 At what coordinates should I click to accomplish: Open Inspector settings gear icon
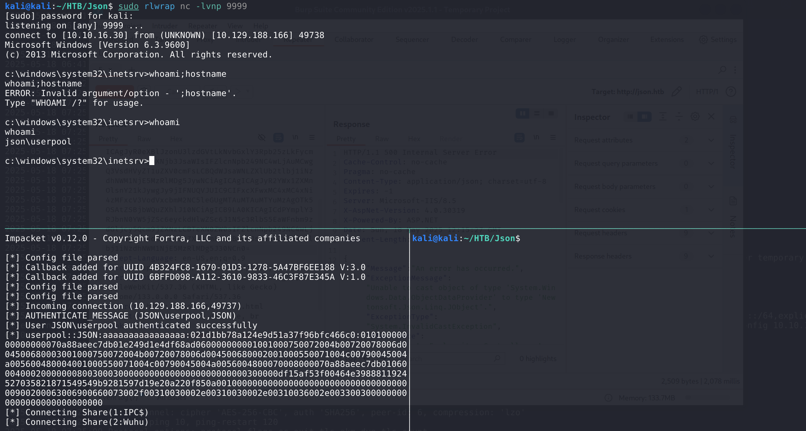coord(695,117)
